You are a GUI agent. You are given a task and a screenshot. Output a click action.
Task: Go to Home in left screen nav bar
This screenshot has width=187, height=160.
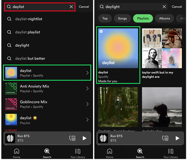click(x=16, y=153)
